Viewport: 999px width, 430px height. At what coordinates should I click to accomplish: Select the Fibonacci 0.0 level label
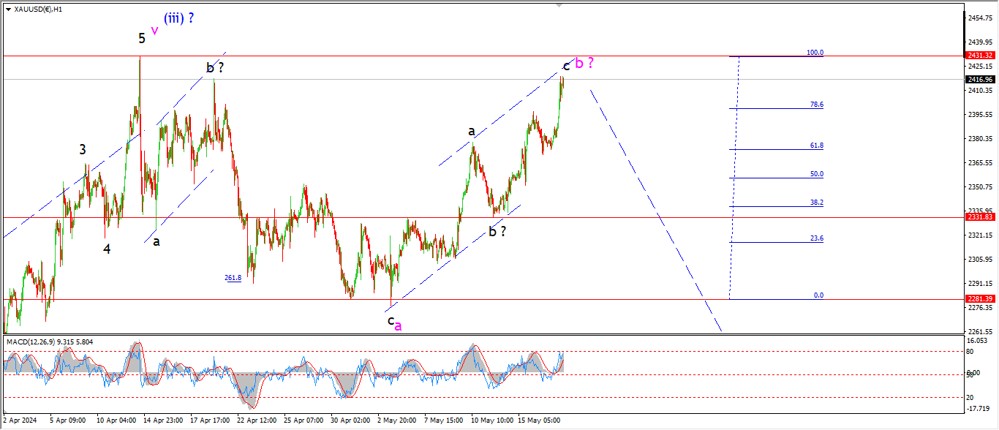pos(818,295)
